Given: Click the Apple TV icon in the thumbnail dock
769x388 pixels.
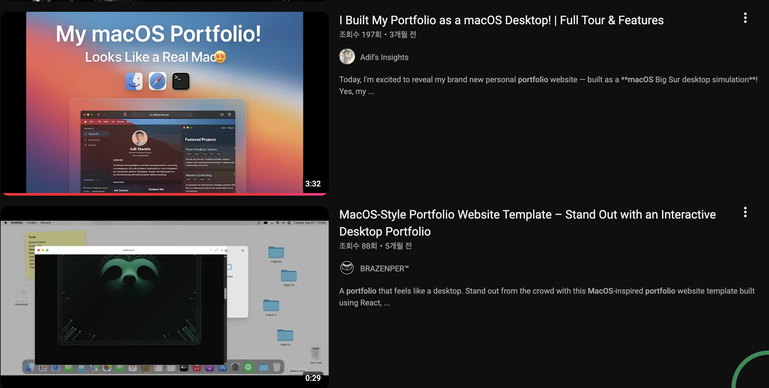Looking at the screenshot, I should [184, 368].
